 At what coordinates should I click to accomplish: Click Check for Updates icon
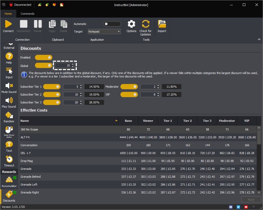click(145, 24)
